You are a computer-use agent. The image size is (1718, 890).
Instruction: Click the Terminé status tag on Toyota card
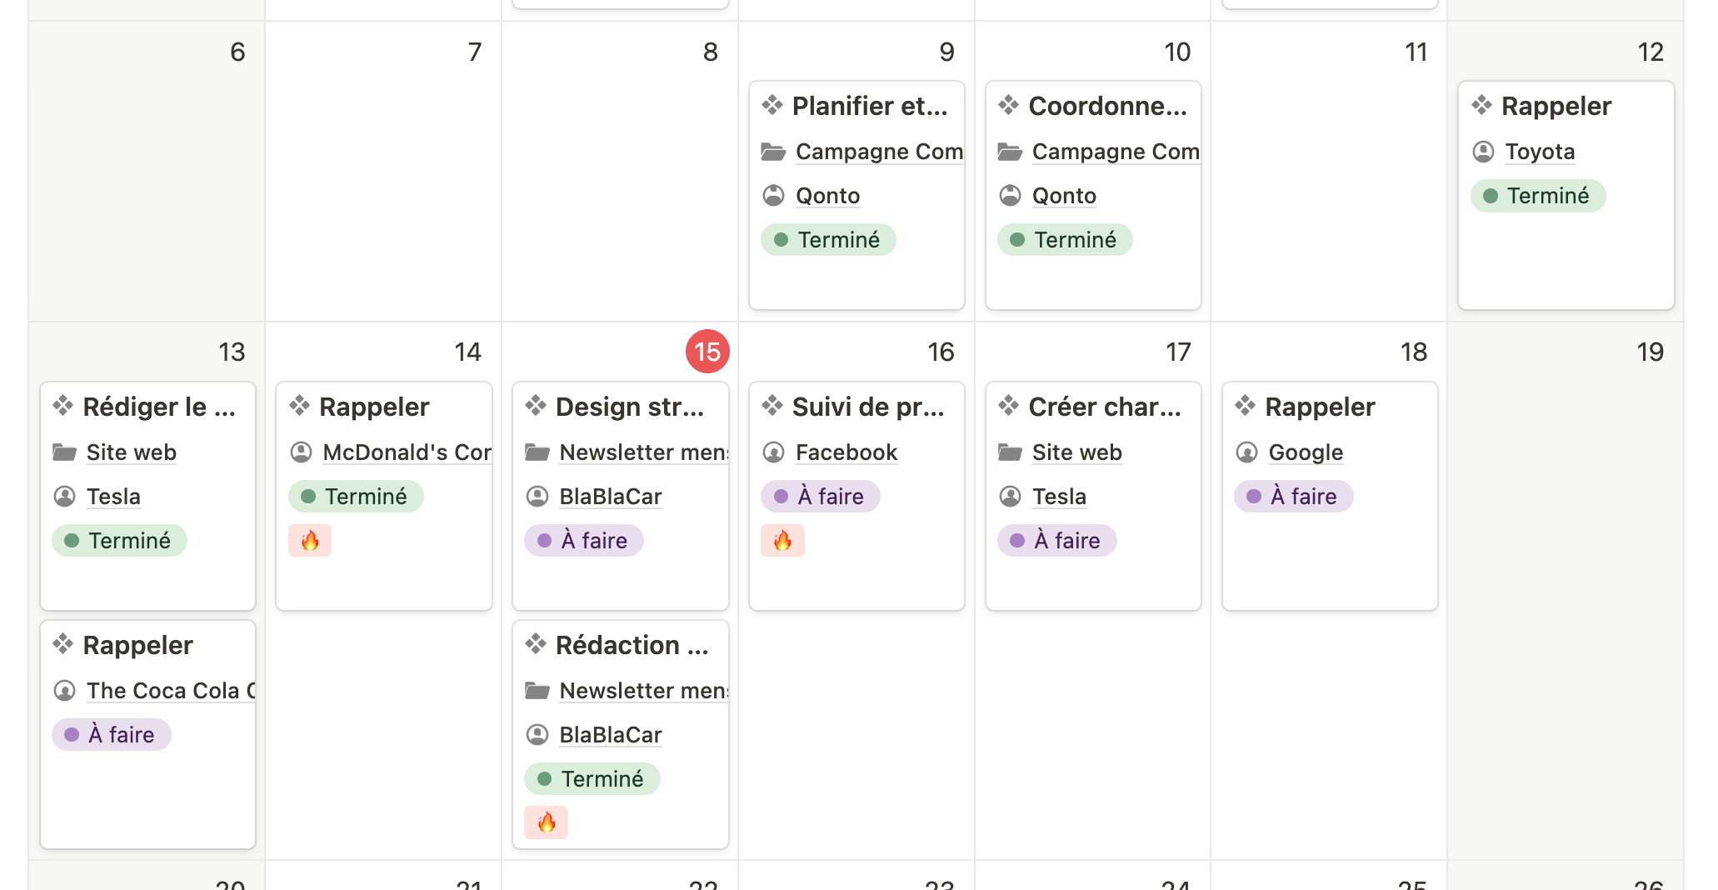1537,196
